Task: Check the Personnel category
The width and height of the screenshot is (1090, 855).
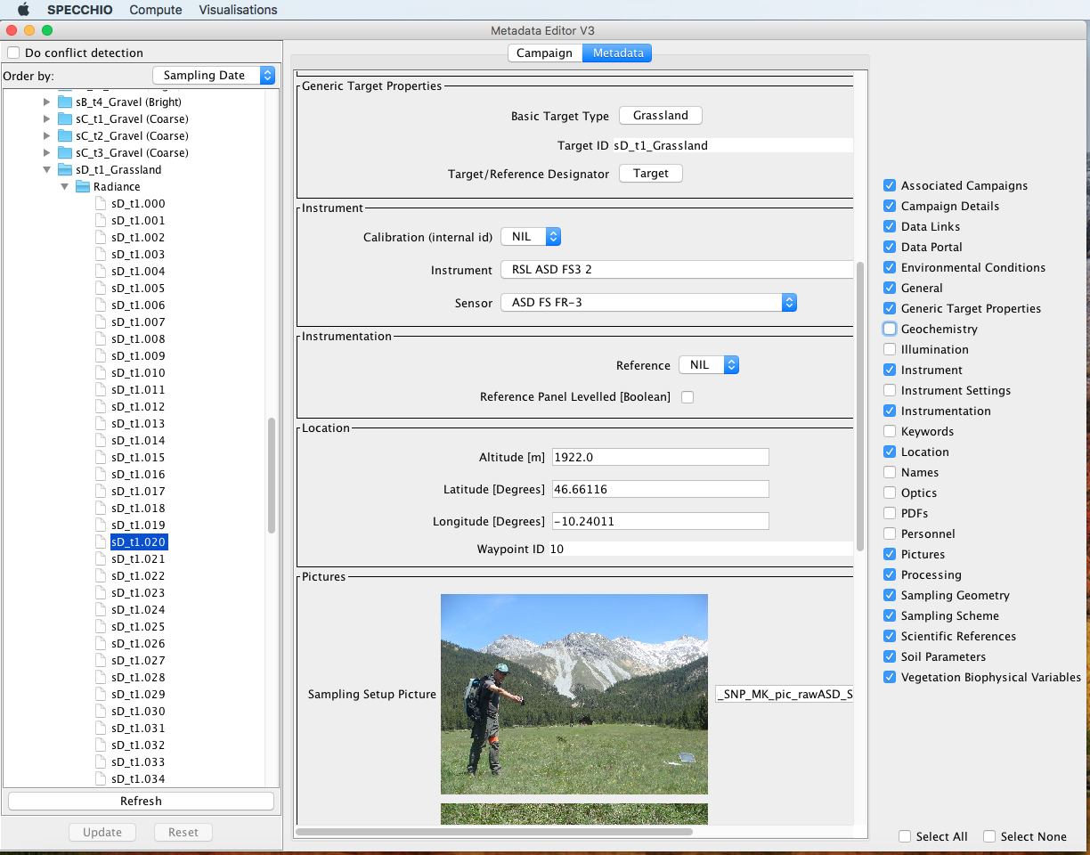Action: (890, 533)
